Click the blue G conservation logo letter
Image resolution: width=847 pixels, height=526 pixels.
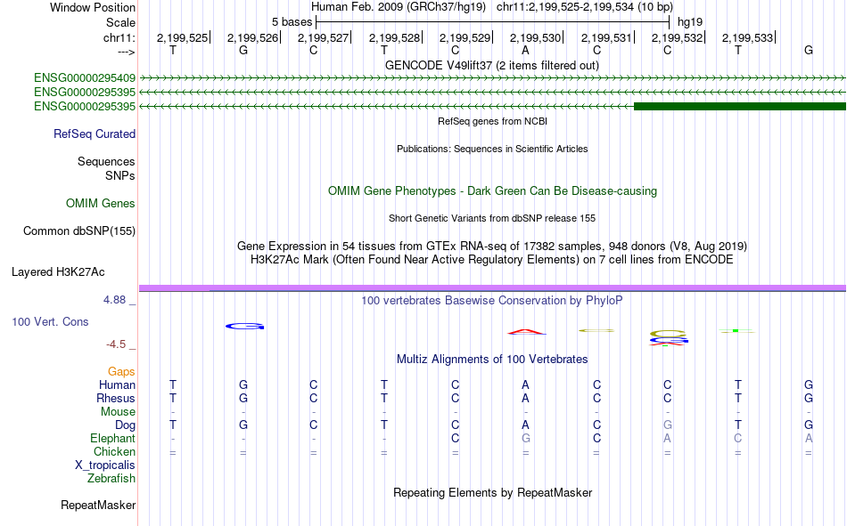click(x=244, y=326)
